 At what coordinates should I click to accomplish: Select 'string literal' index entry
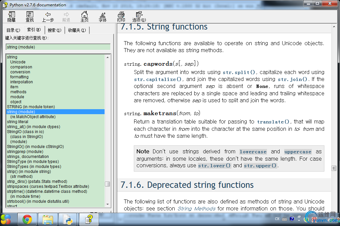click(18, 122)
